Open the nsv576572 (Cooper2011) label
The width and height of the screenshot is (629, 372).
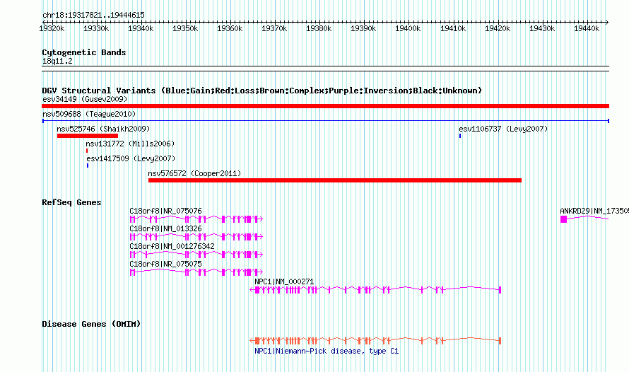194,173
